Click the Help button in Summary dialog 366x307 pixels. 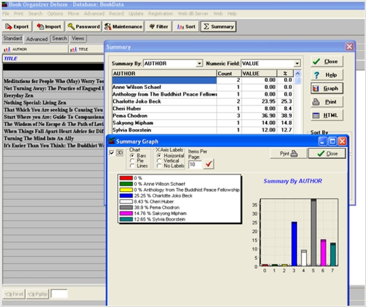click(x=326, y=75)
